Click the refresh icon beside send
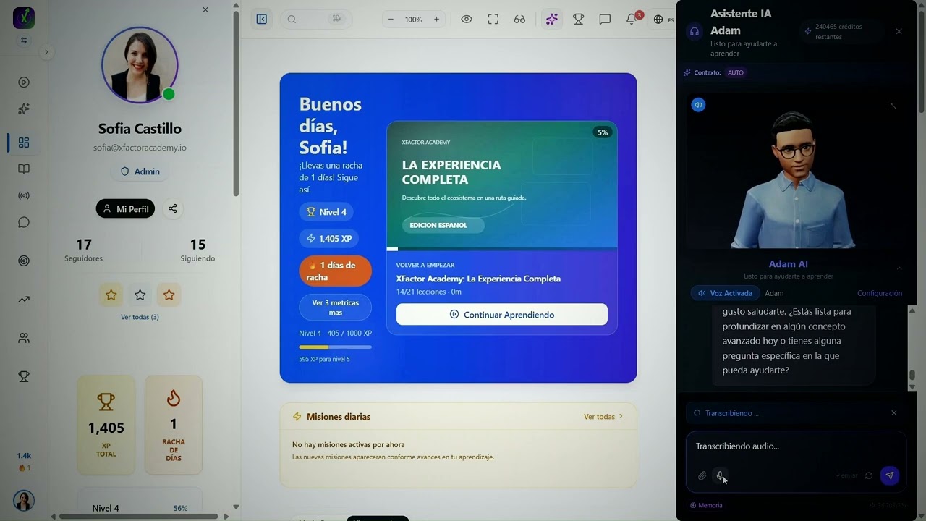 869,475
